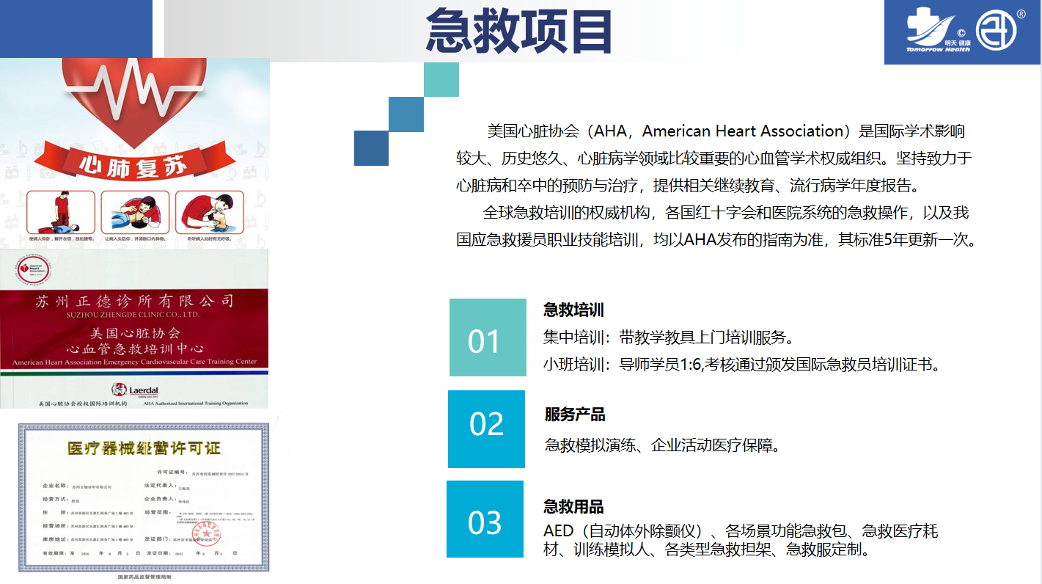
Task: Click the American Heart Association seal logo
Action: click(x=32, y=270)
